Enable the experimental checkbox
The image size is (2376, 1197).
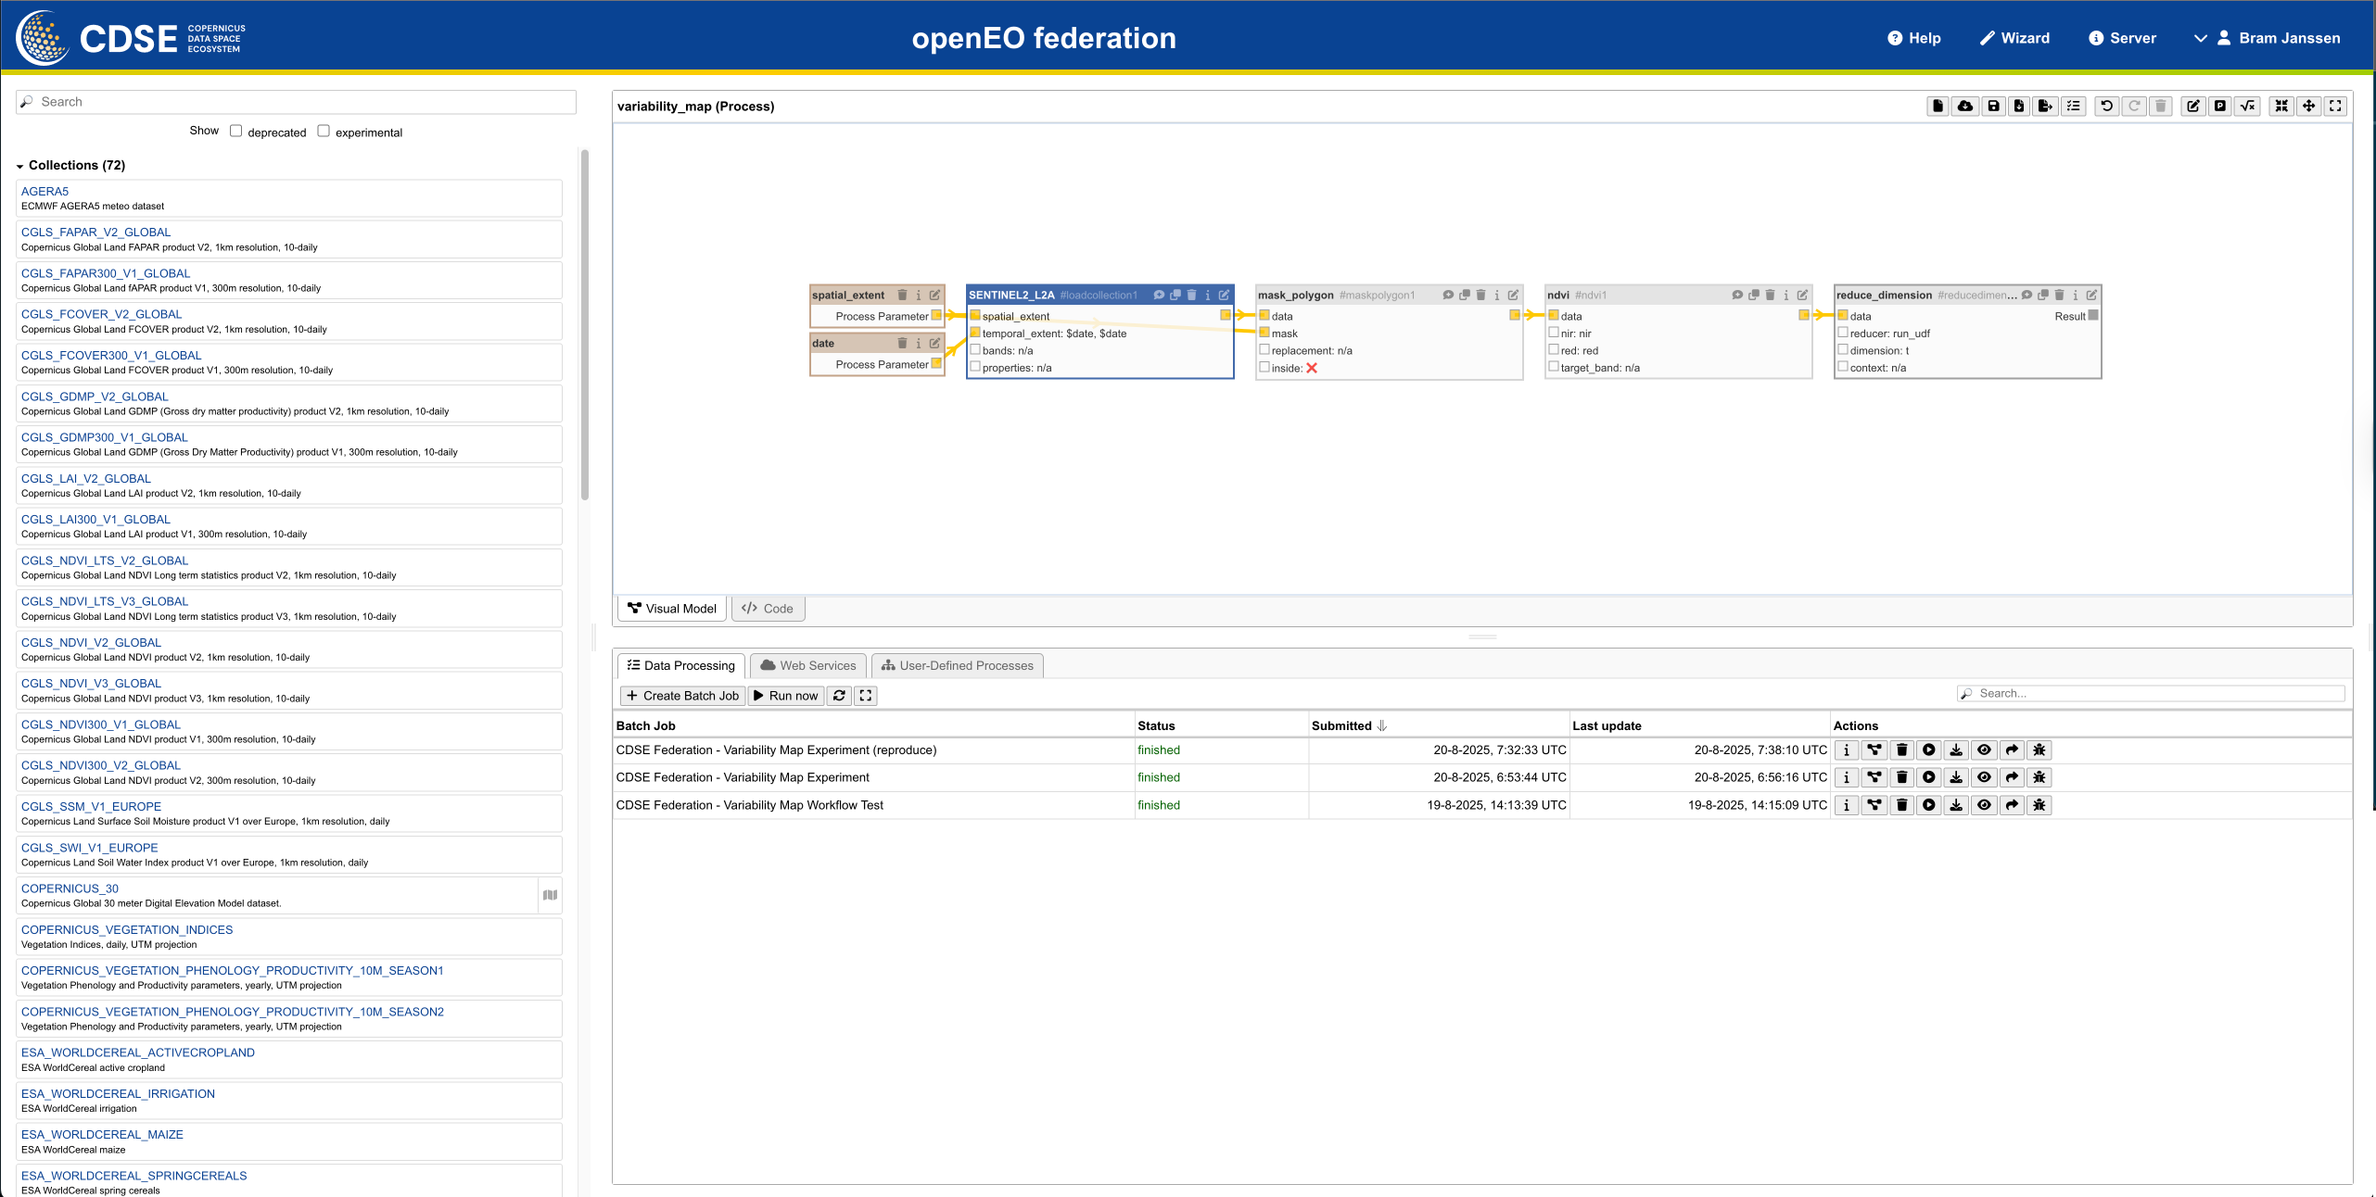tap(323, 131)
